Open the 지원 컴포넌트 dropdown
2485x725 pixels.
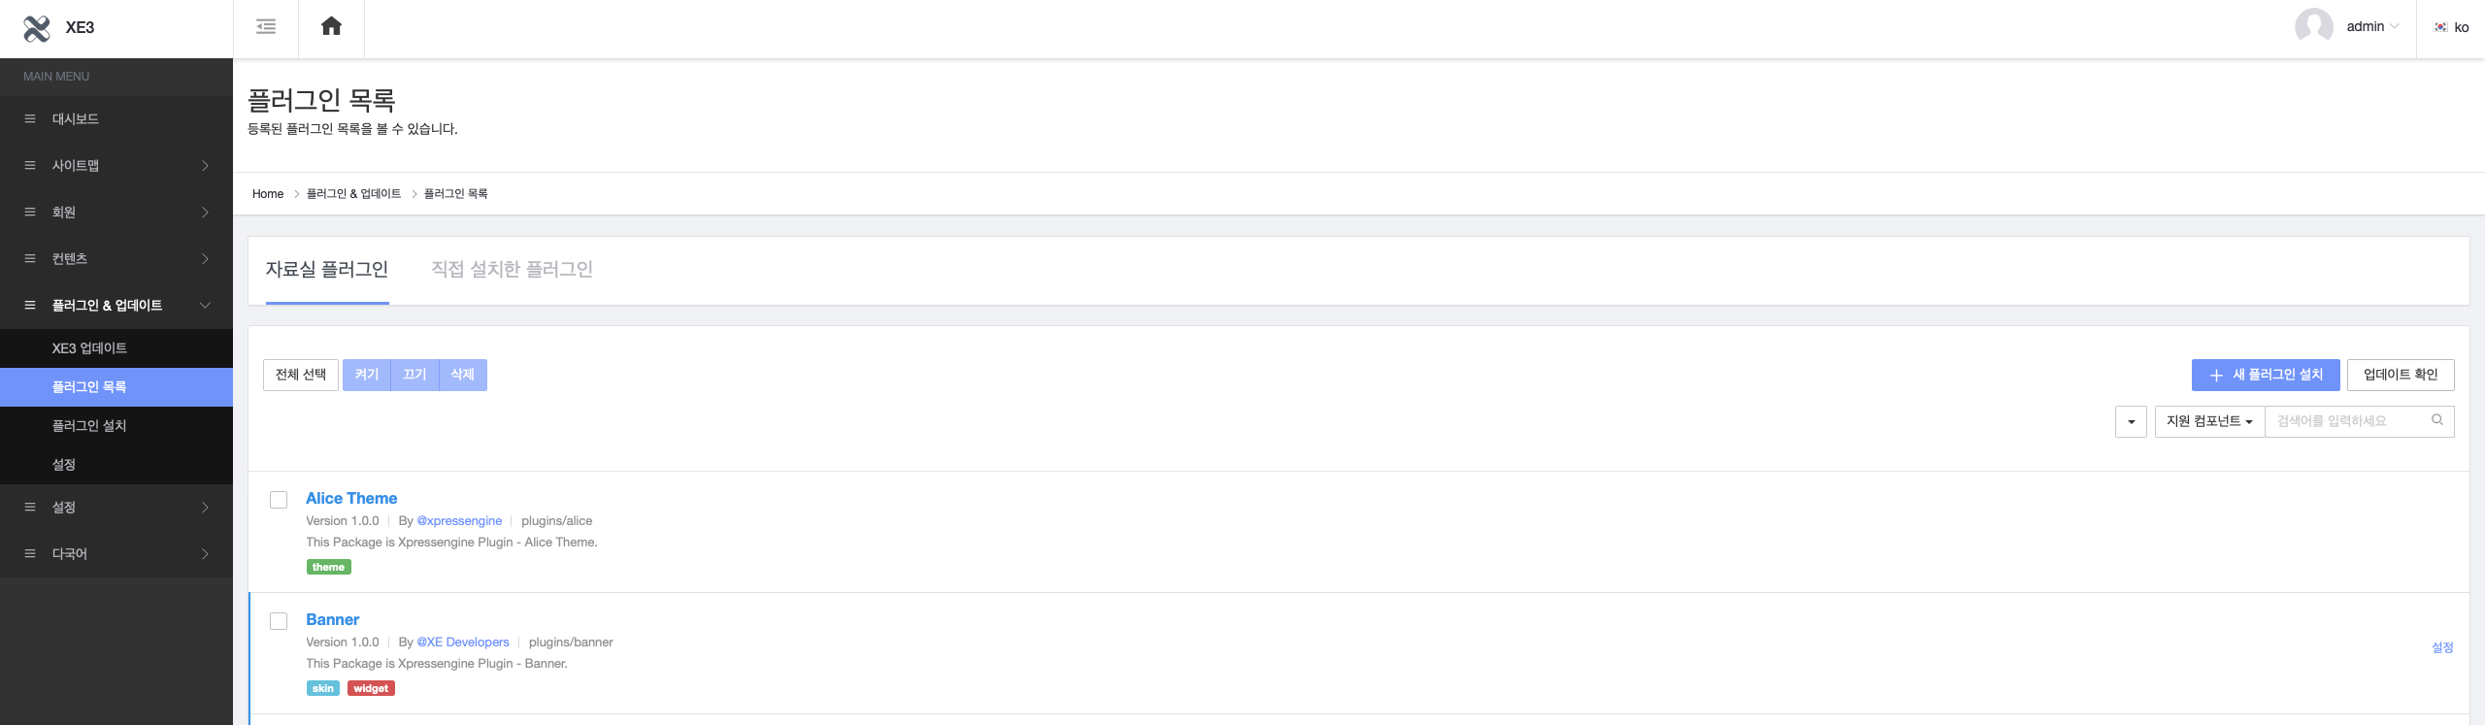[2209, 421]
